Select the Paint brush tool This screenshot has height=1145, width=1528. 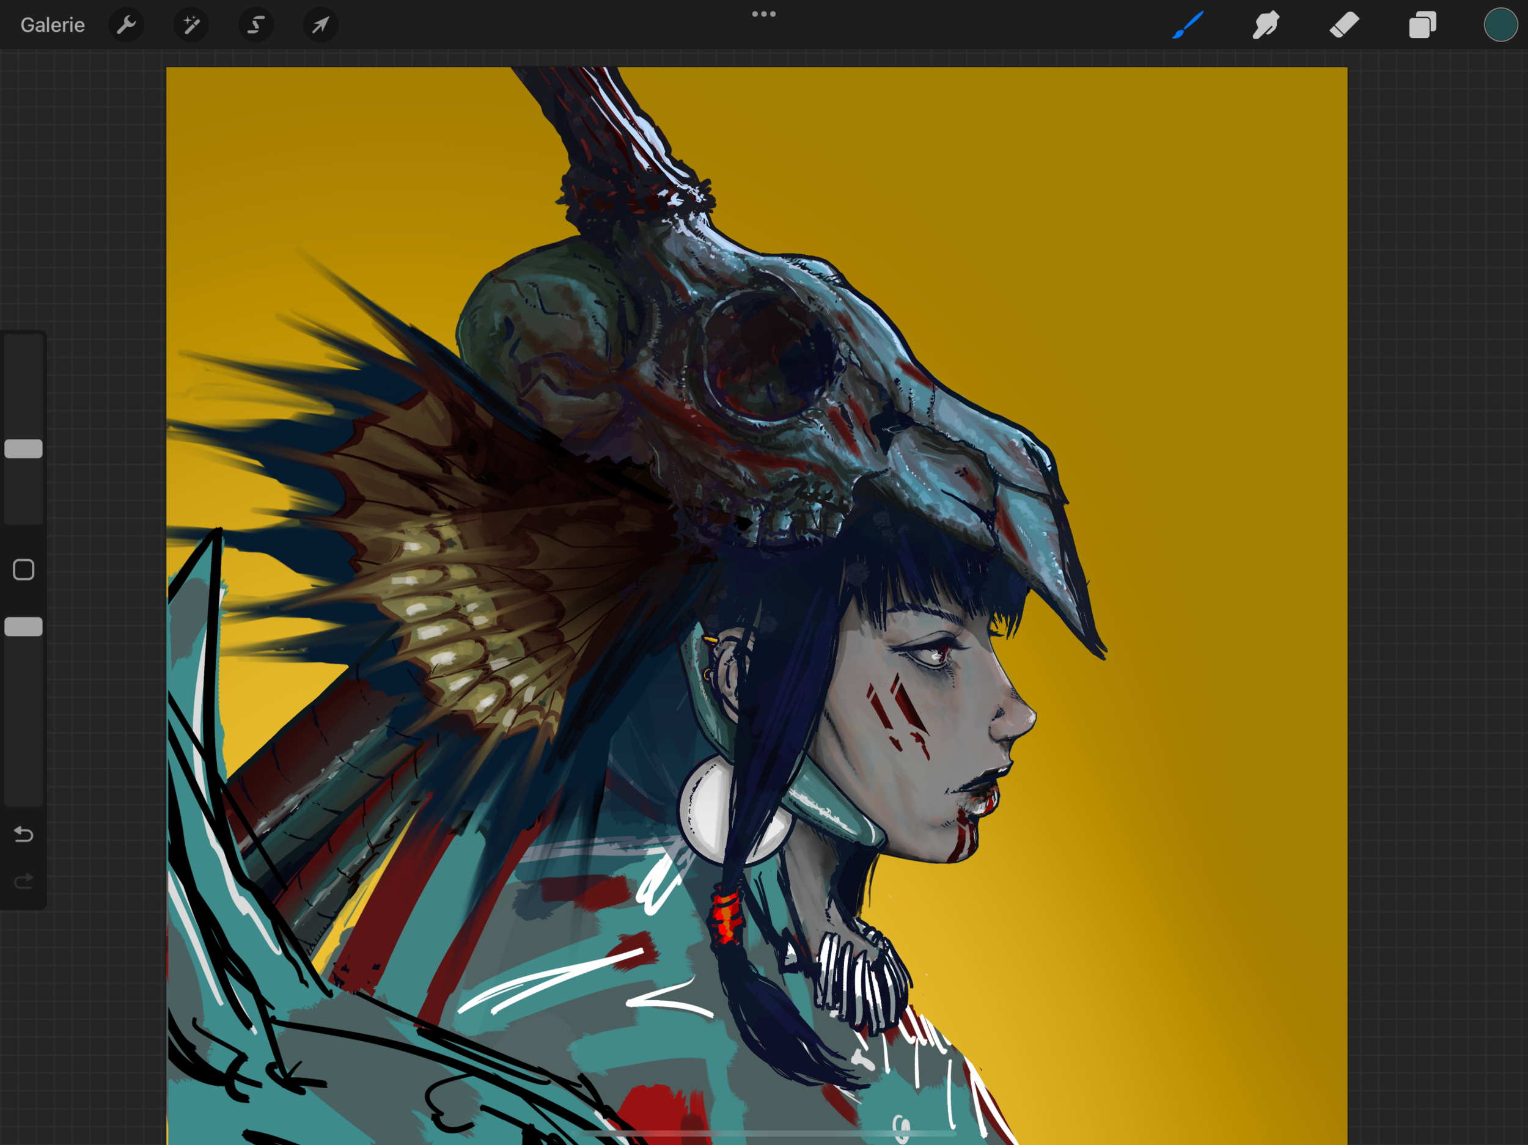pyautogui.click(x=1188, y=26)
